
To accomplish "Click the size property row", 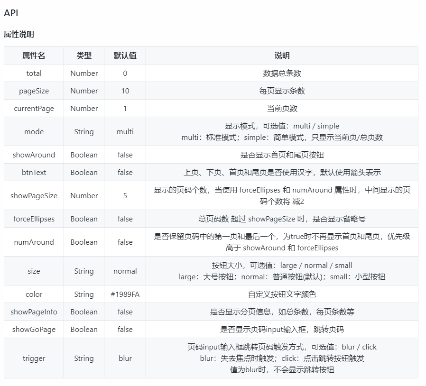I will (33, 271).
